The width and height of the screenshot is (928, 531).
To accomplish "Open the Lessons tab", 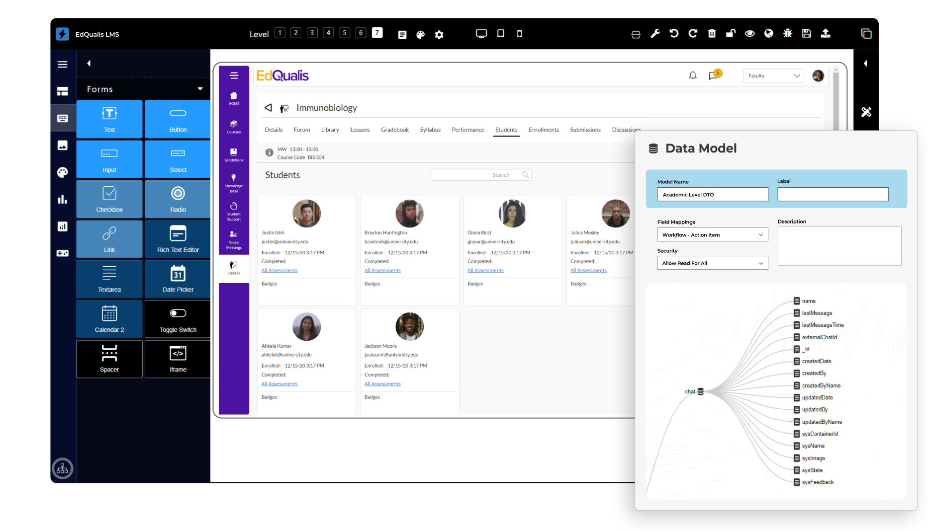I will tap(360, 130).
